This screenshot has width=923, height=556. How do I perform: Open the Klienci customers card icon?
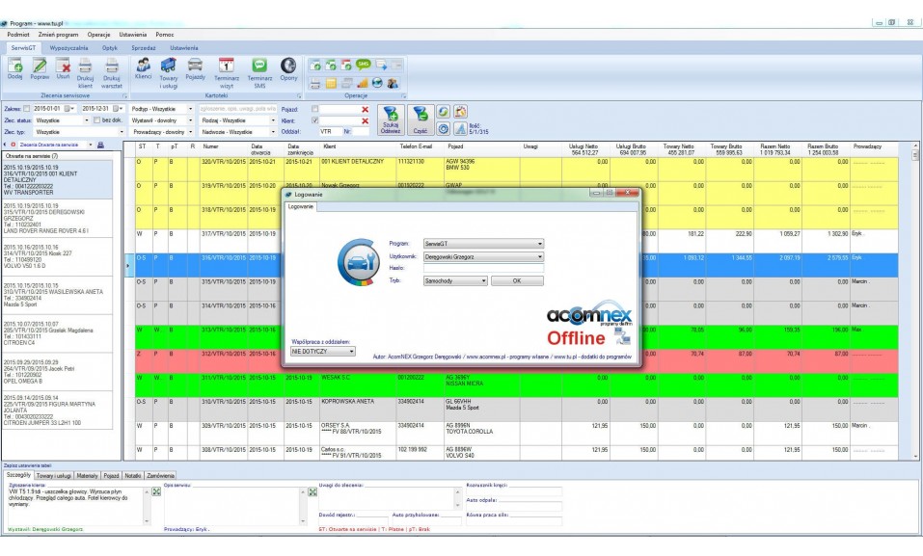[143, 66]
